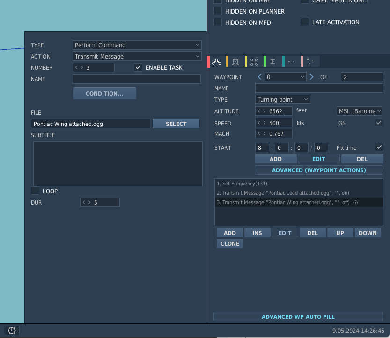Screen dimensions: 390x338
Task: Decrease the MACH value
Action: (x=259, y=133)
